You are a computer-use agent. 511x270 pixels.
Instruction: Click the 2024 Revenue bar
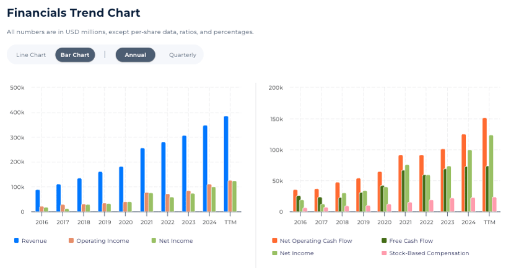pyautogui.click(x=205, y=168)
